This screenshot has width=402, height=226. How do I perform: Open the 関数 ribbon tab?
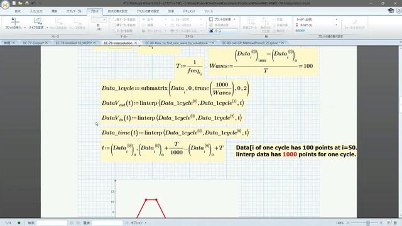click(x=55, y=11)
